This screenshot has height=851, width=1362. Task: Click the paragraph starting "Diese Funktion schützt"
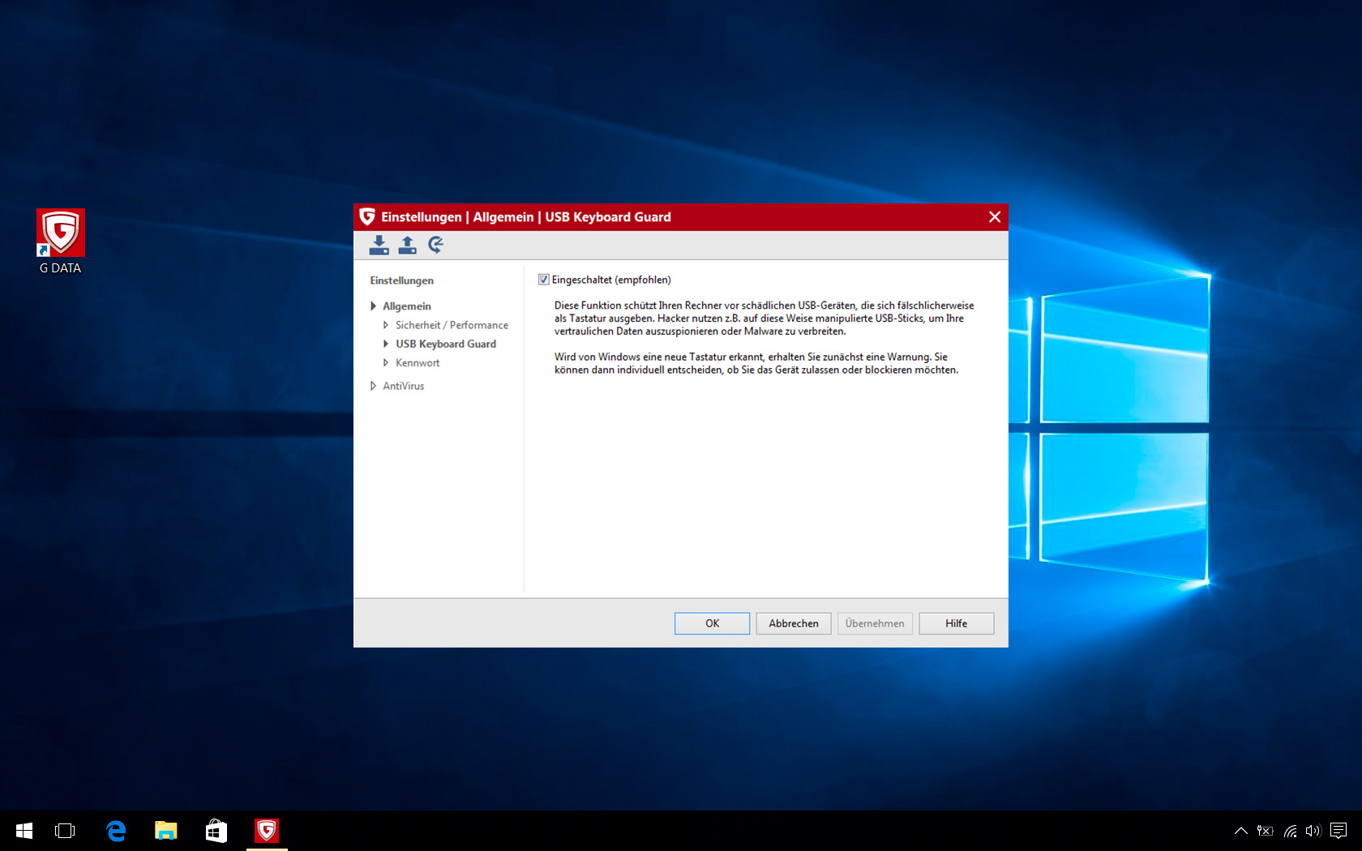click(765, 319)
